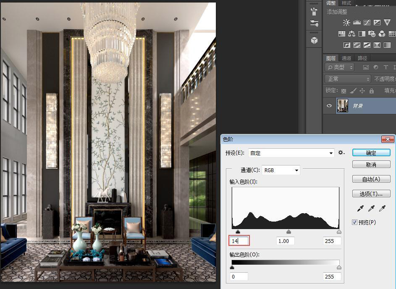This screenshot has height=289, width=396.
Task: Open the preset options gear menu
Action: coord(341,153)
